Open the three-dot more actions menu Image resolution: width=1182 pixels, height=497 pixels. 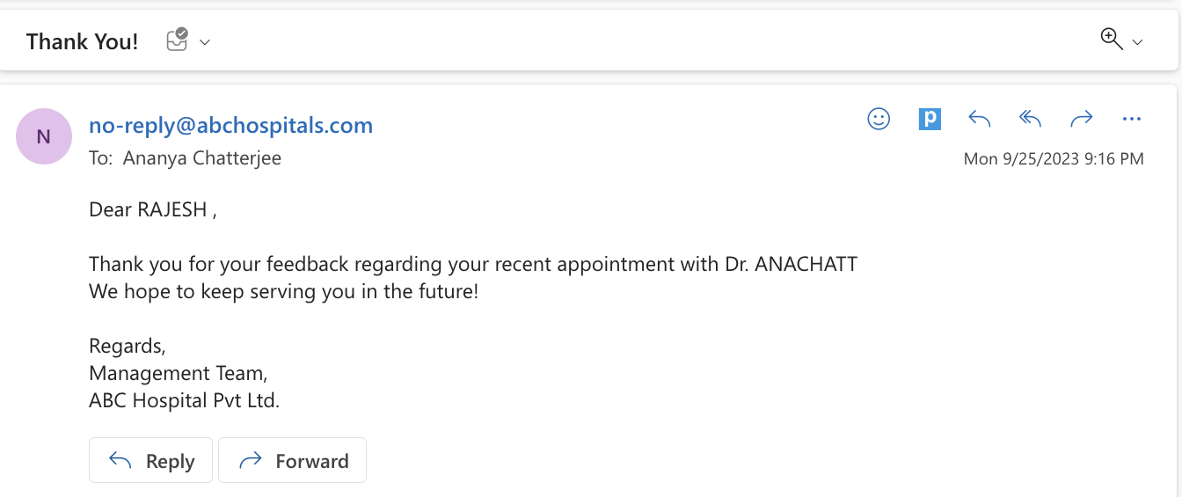click(1132, 119)
